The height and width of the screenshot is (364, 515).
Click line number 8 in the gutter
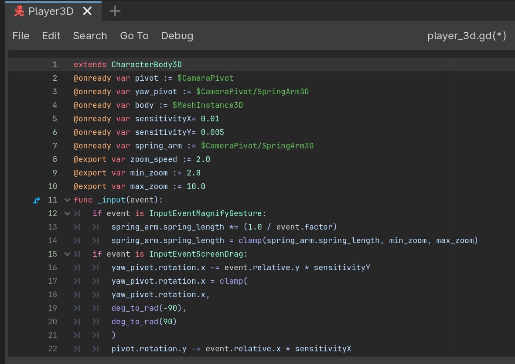[x=55, y=159]
